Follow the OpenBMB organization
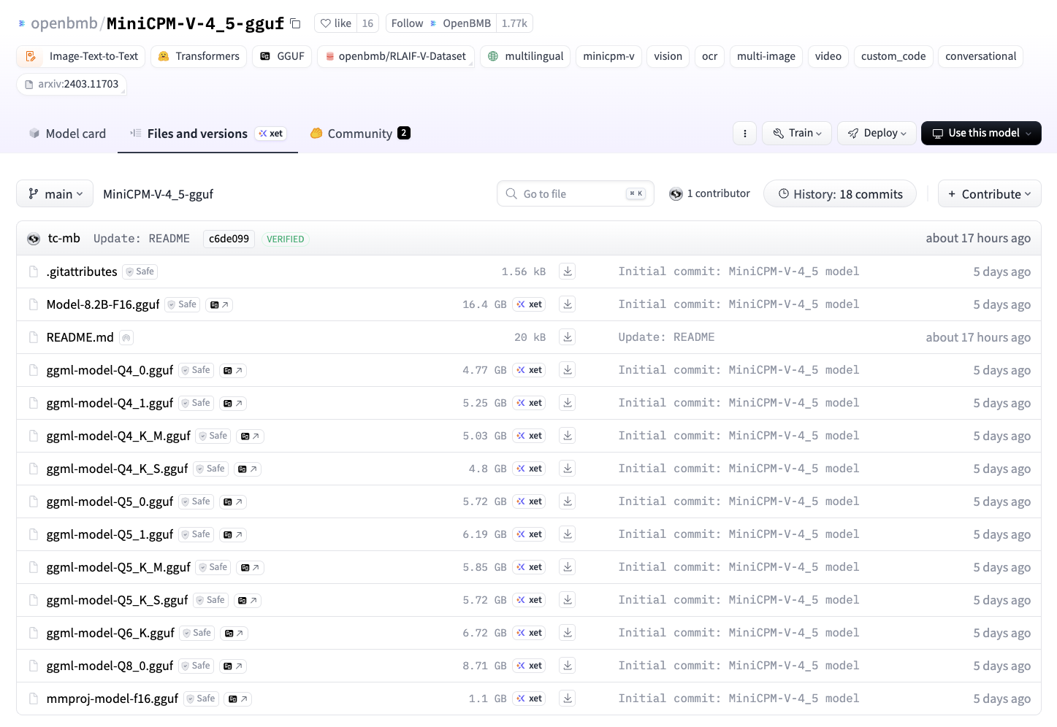Image resolution: width=1057 pixels, height=727 pixels. pyautogui.click(x=407, y=23)
